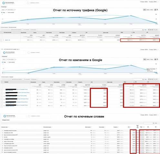Open secondary dimension dropdown in traffic source report
The image size is (160, 154).
point(17,30)
